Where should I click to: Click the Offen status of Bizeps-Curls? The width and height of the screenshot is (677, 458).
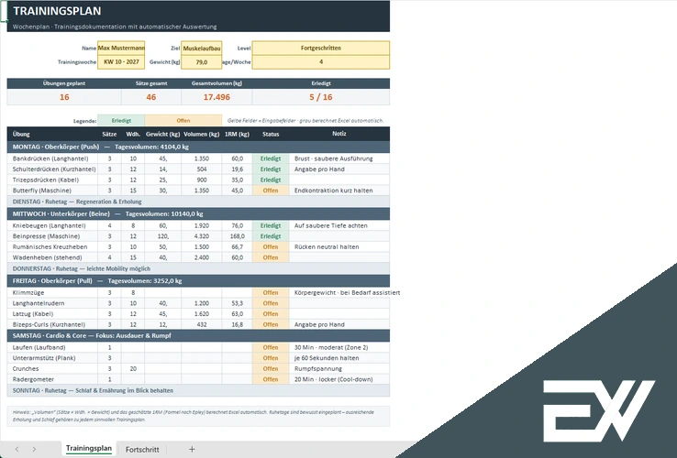tap(271, 324)
